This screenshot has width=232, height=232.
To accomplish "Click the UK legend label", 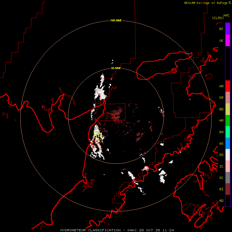I will pos(221,40).
